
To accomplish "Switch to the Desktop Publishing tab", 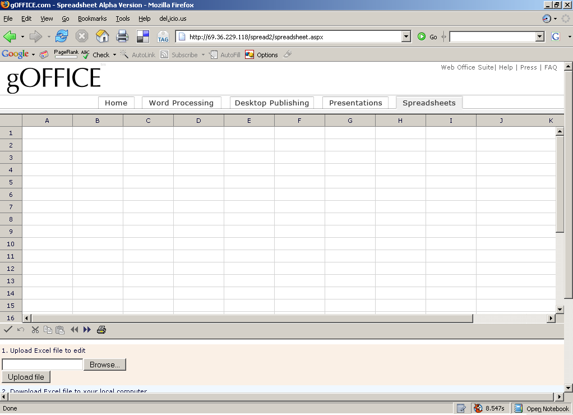I will (272, 103).
